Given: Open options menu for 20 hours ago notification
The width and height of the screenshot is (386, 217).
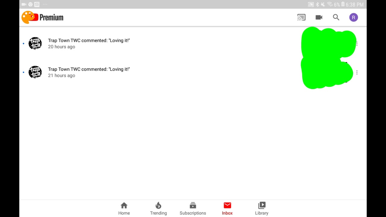Looking at the screenshot, I should (357, 44).
